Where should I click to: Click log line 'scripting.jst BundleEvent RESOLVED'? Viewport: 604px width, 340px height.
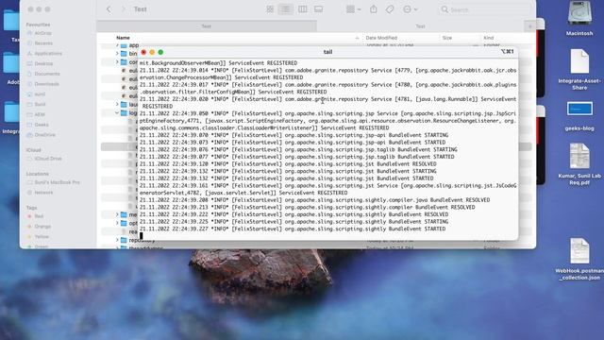(288, 163)
